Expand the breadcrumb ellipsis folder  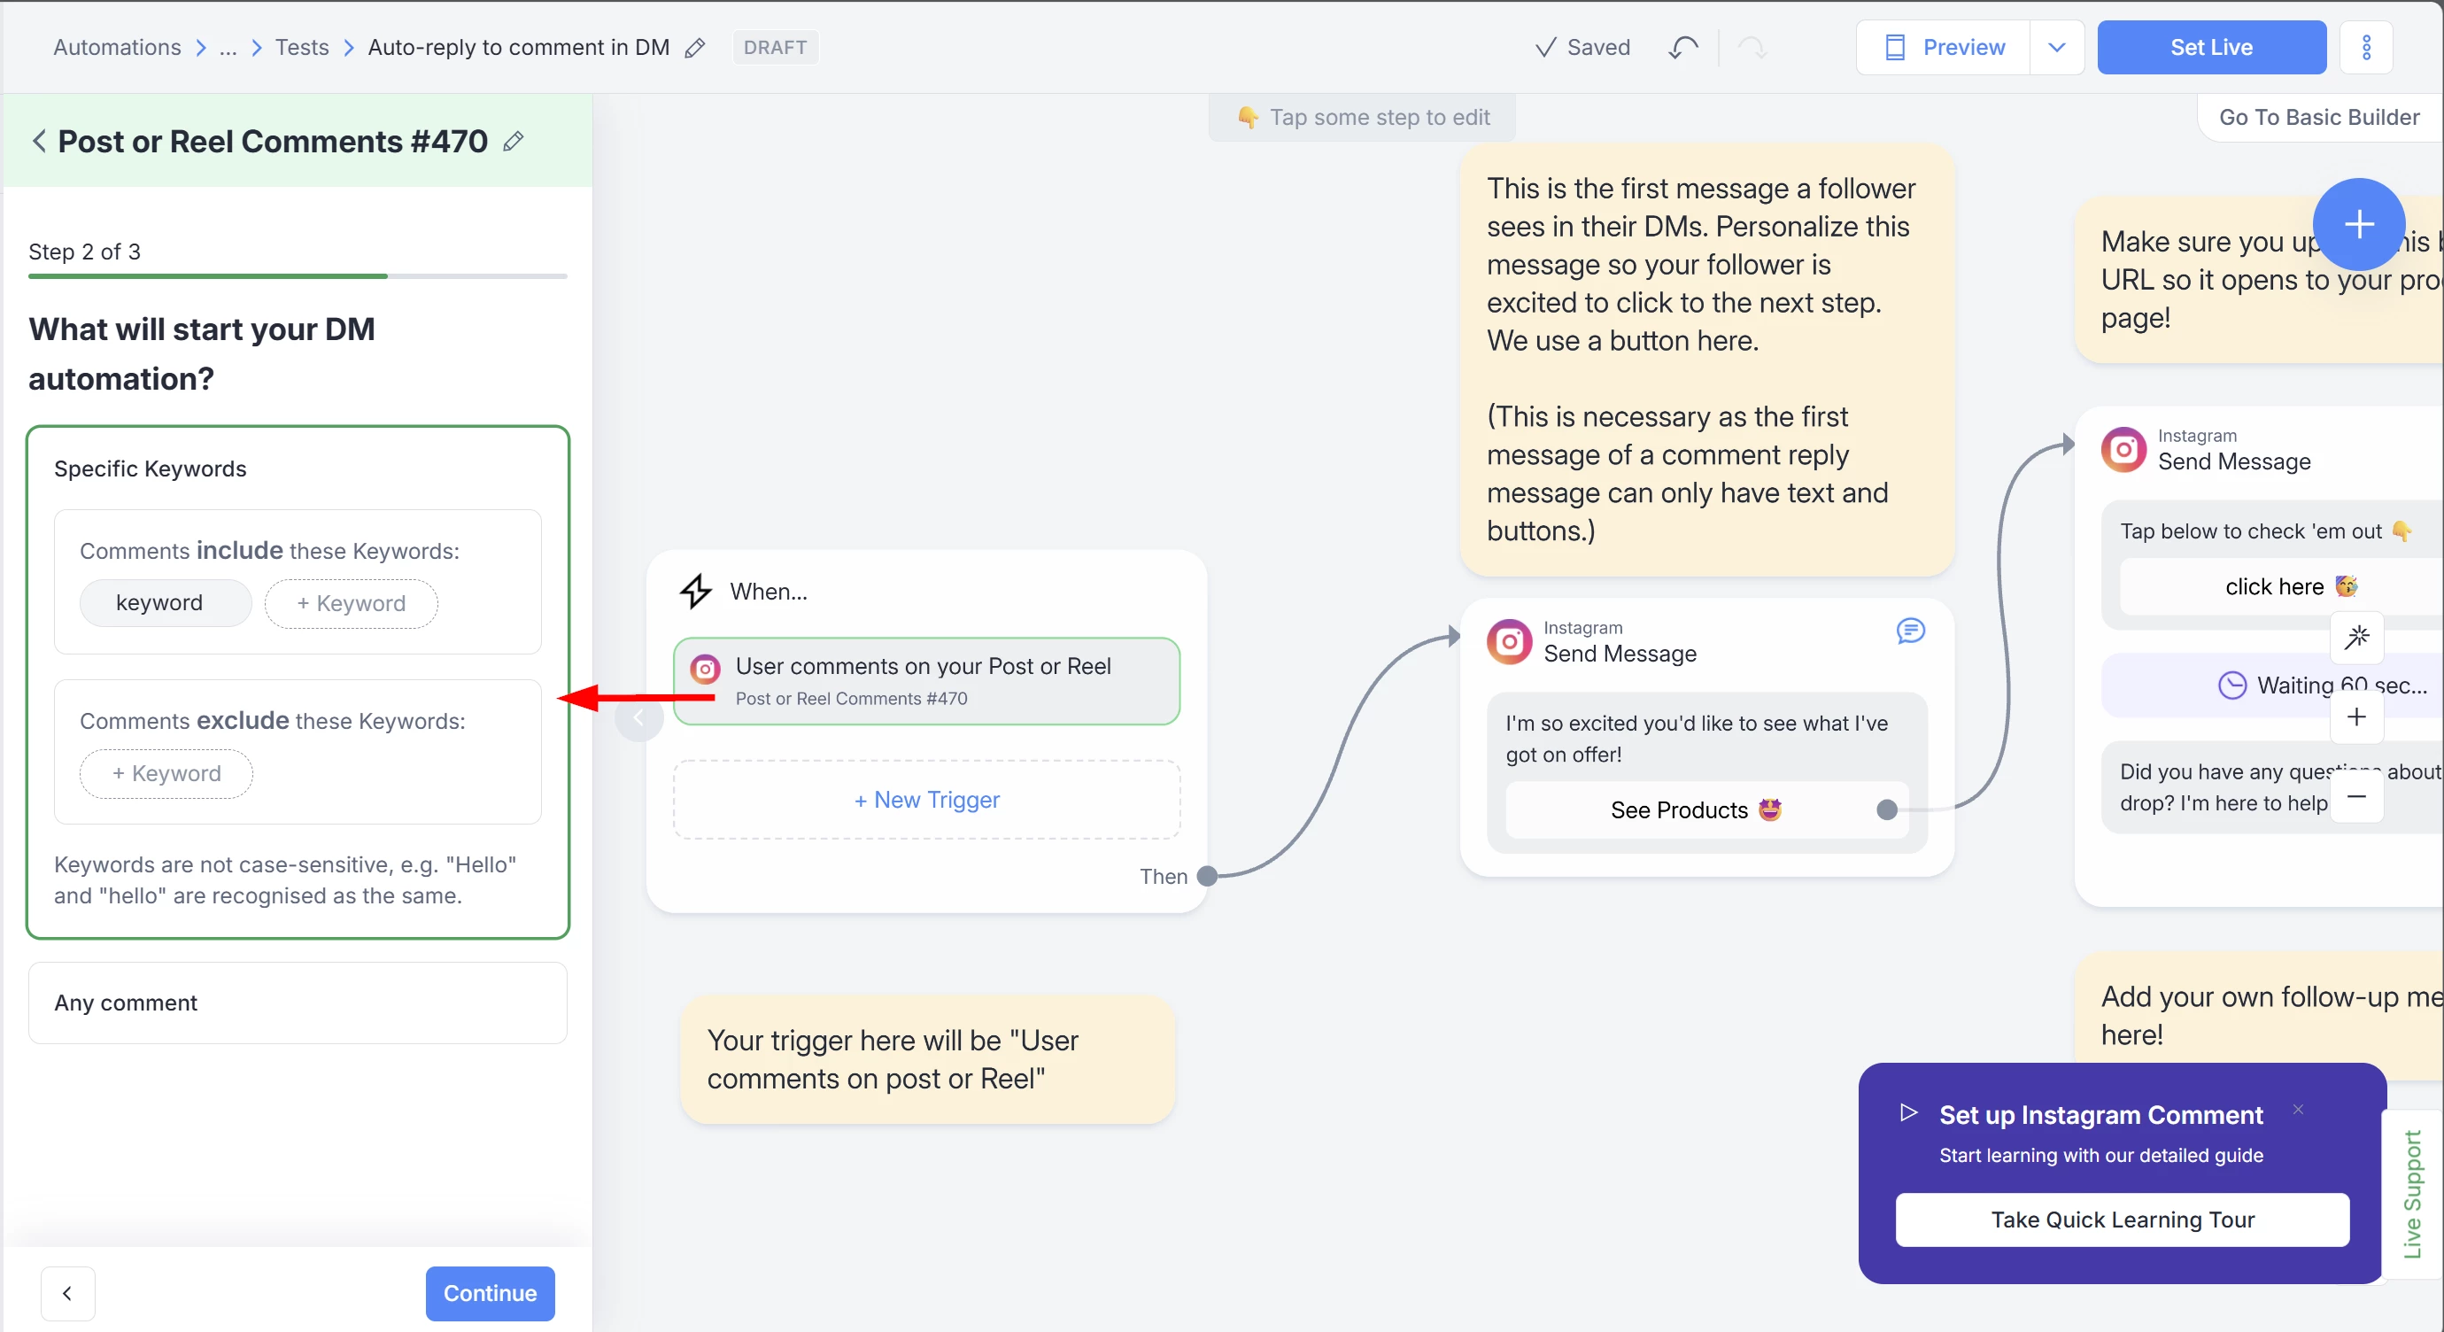tap(228, 48)
